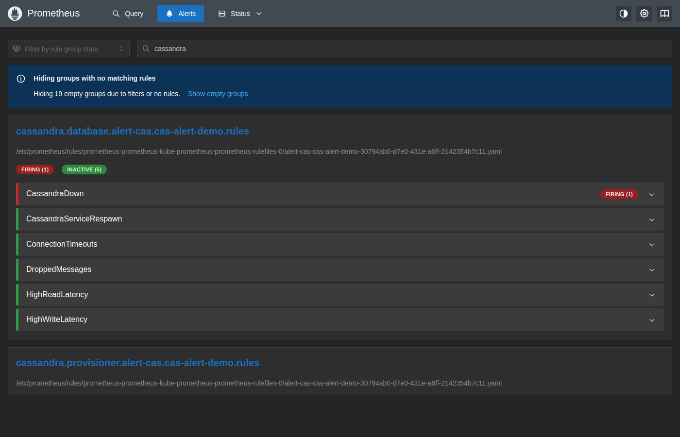This screenshot has height=437, width=680.
Task: Expand the HighReadLatency rule
Action: [340, 295]
